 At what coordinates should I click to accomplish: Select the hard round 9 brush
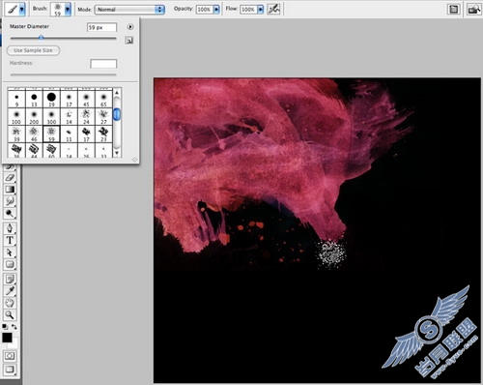[x=16, y=99]
